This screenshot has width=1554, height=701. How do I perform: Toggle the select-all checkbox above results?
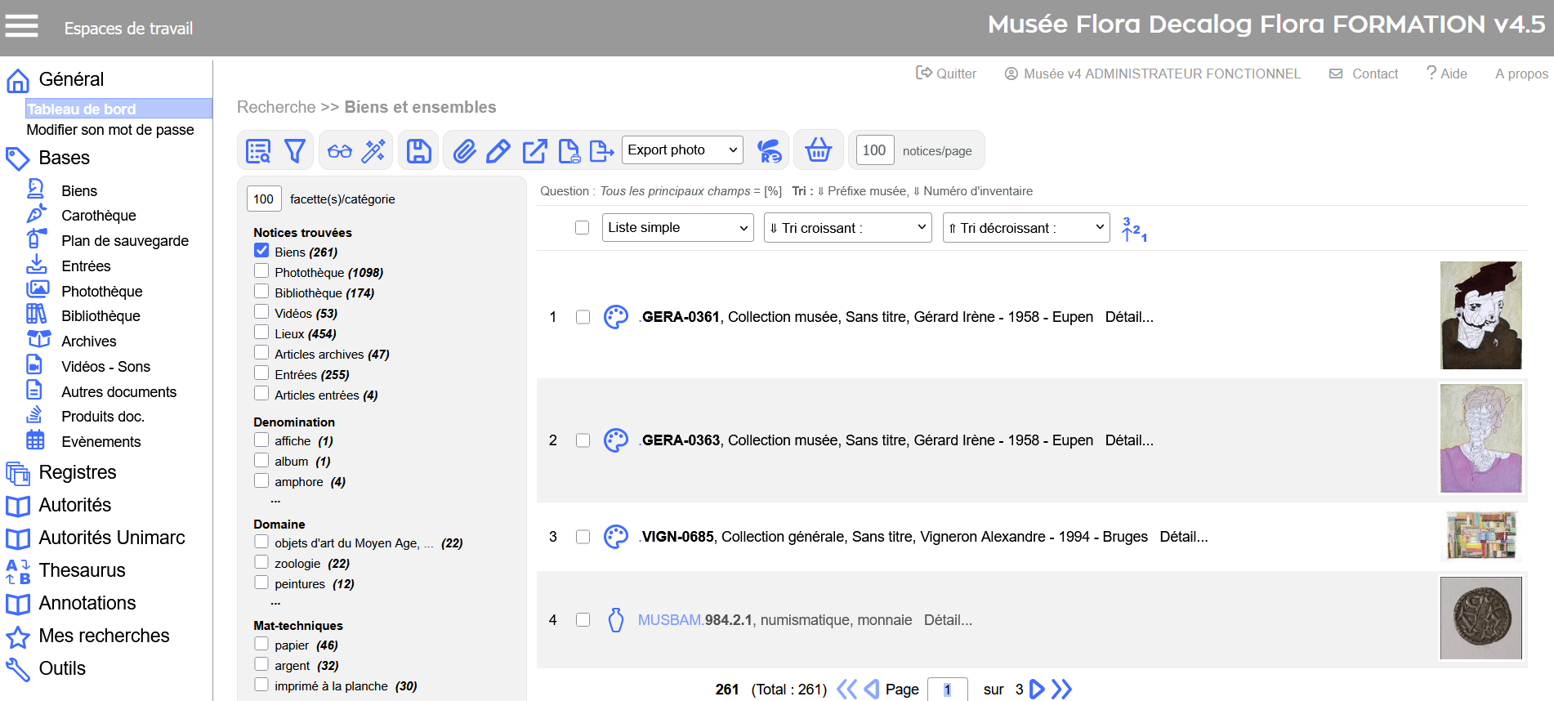pos(582,227)
